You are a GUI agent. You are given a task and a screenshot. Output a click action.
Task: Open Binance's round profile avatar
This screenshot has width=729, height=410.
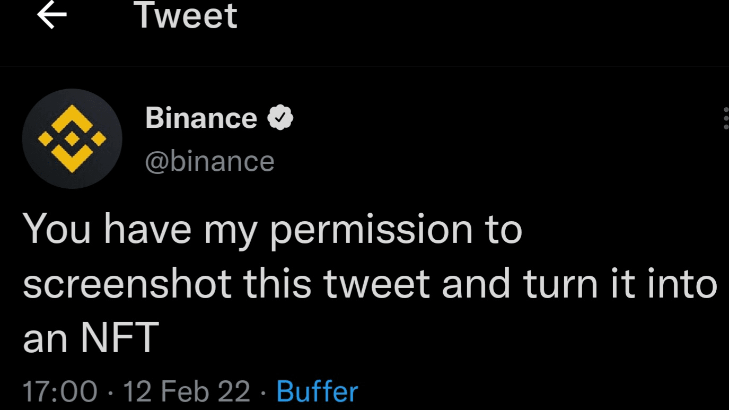pyautogui.click(x=72, y=139)
